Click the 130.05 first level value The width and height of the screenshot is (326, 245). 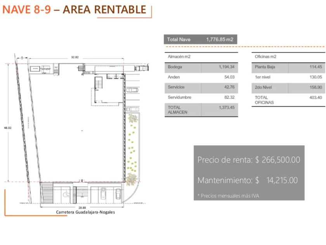click(x=316, y=77)
